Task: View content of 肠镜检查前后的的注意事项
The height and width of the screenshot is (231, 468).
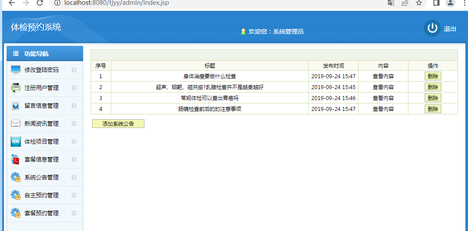Action: pyautogui.click(x=383, y=109)
